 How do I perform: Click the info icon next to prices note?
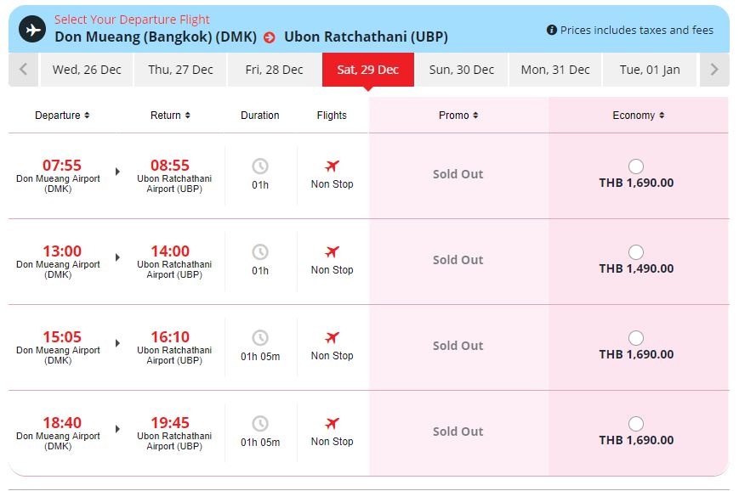[x=551, y=31]
